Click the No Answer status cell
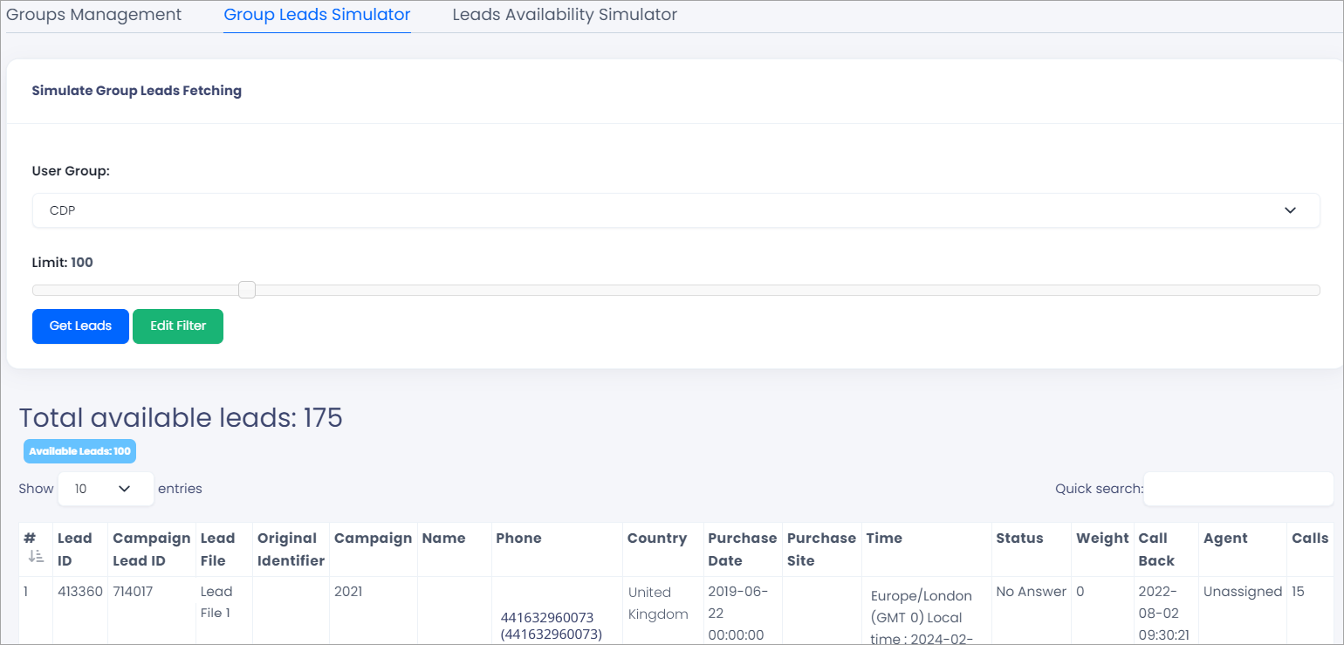Screen dimensions: 1344x645 click(x=1032, y=592)
